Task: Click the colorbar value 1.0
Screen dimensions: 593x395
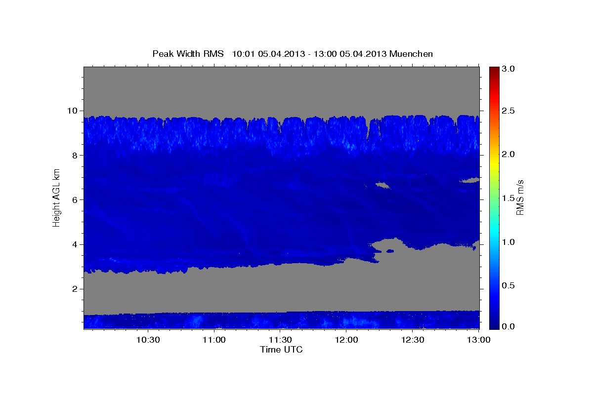Action: (x=509, y=242)
